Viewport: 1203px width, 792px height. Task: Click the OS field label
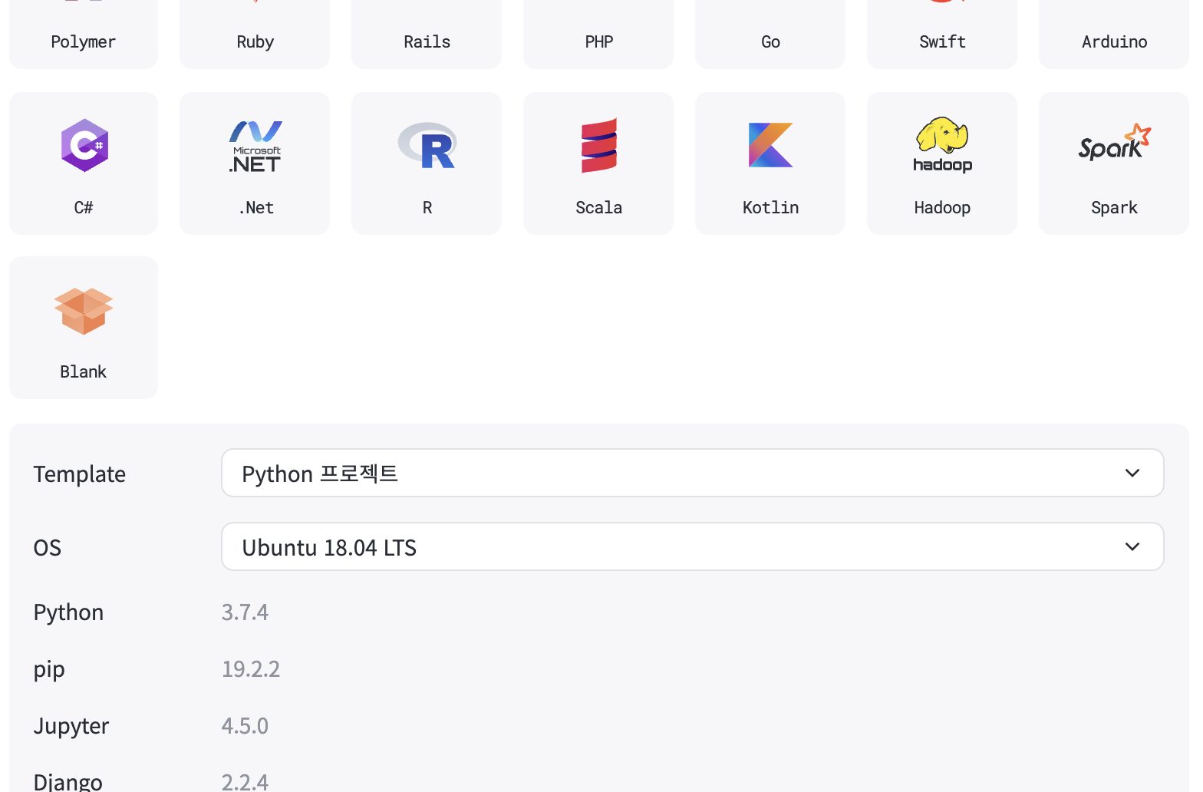point(48,548)
